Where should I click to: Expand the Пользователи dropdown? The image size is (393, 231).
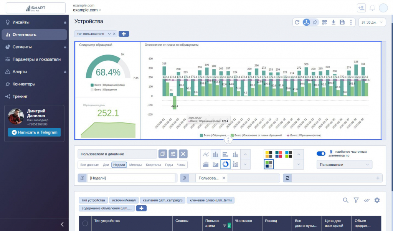[344, 165]
